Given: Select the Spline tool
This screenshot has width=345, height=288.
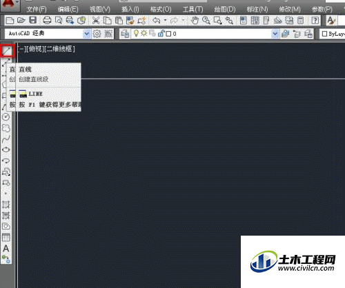Looking at the screenshot, I should pos(6,138).
